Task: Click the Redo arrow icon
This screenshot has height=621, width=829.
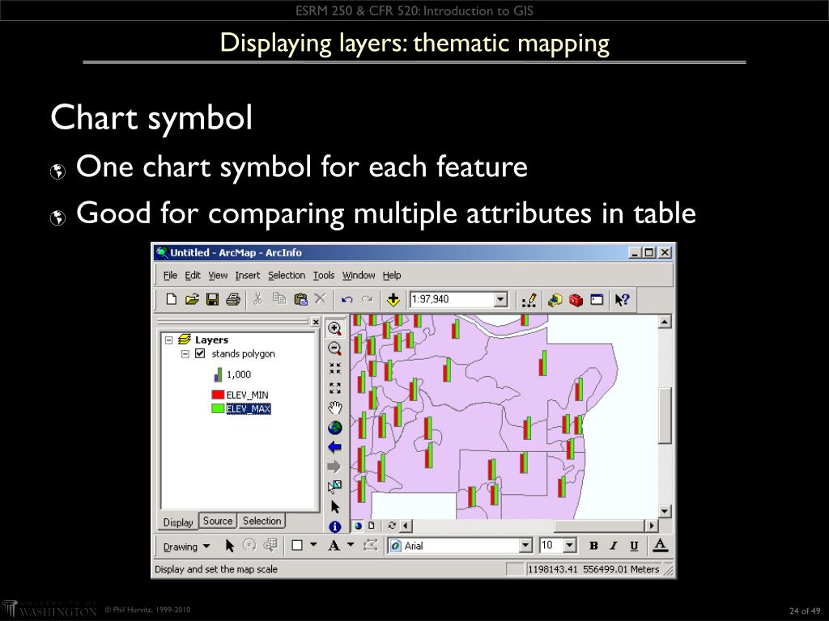Action: click(368, 299)
